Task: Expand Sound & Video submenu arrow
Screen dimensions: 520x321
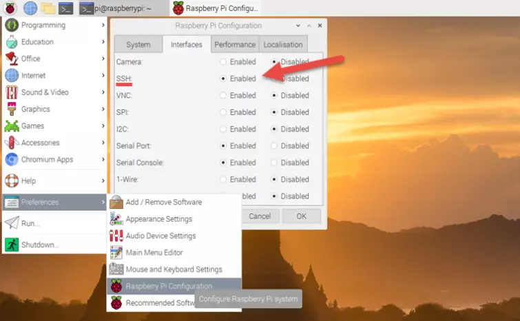Action: [103, 92]
